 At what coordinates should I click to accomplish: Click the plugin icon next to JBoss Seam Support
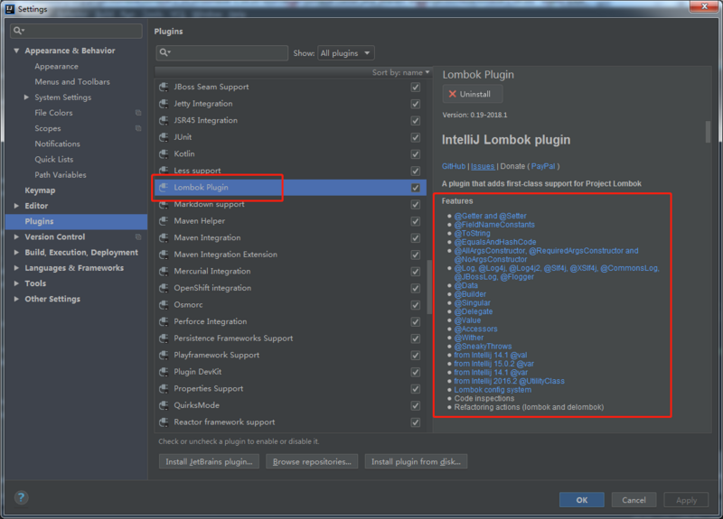tap(164, 87)
